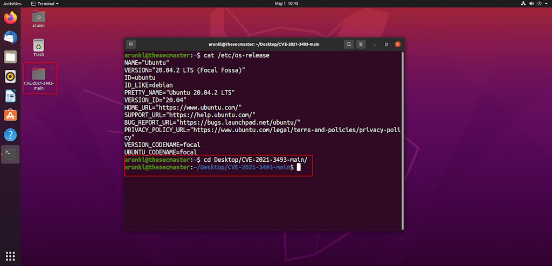Click the 'cd Desktop/CVE-2021-3493-main/' command line
The image size is (552, 266).
(216, 160)
